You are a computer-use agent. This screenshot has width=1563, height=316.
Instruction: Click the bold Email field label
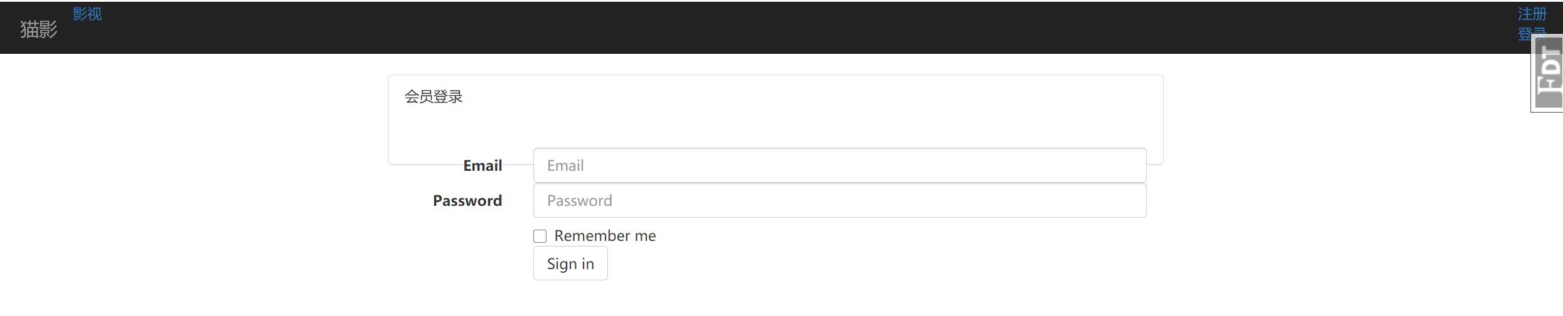(x=483, y=166)
